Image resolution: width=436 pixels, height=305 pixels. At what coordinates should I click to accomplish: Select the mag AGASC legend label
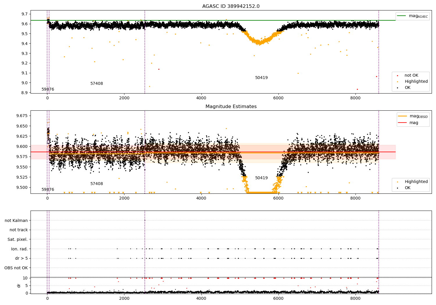[418, 16]
